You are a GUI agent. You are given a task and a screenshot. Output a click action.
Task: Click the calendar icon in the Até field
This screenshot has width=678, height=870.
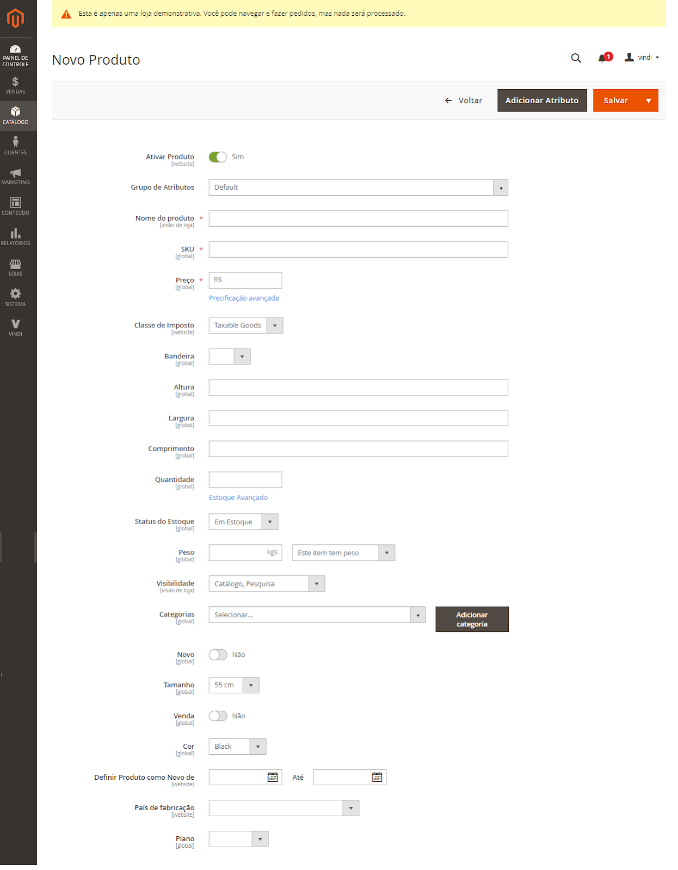(x=377, y=777)
